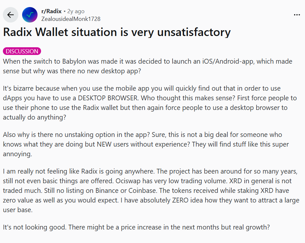The image size is (305, 243).
Task: Click the paragraph starting 'When the switch to Babylon'
Action: [x=148, y=66]
